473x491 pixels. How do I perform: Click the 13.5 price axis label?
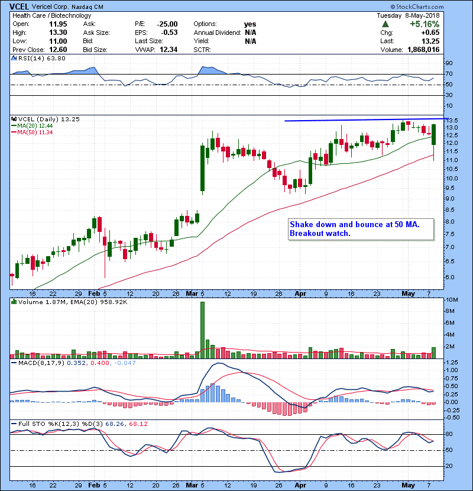pos(452,121)
